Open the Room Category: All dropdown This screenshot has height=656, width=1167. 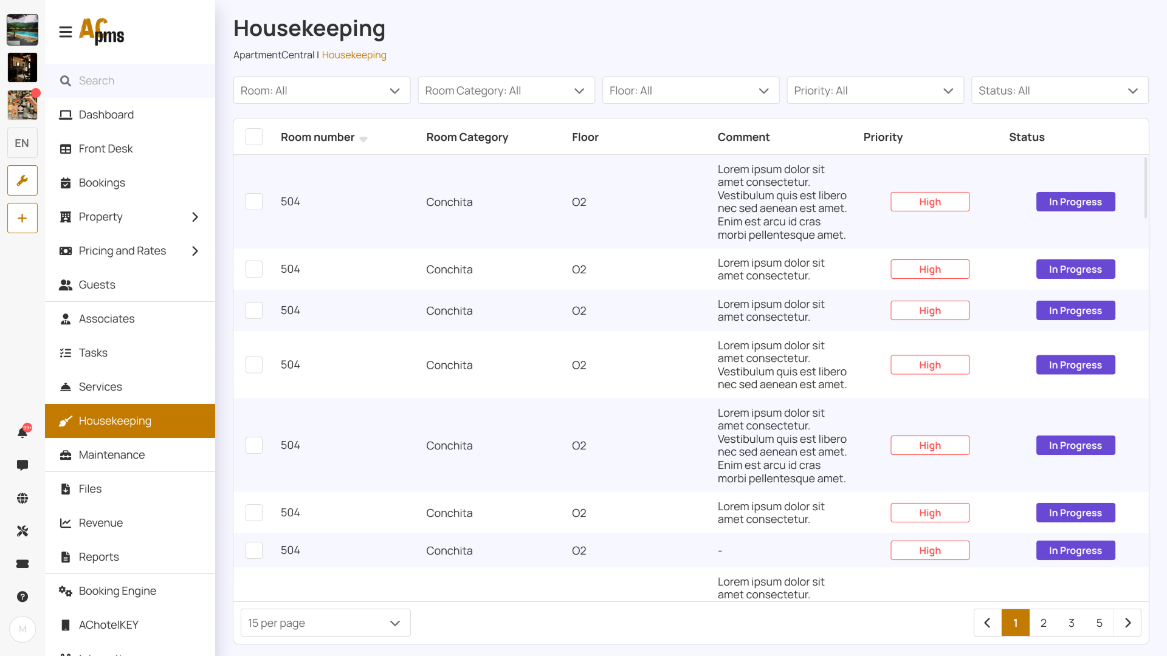pyautogui.click(x=506, y=91)
